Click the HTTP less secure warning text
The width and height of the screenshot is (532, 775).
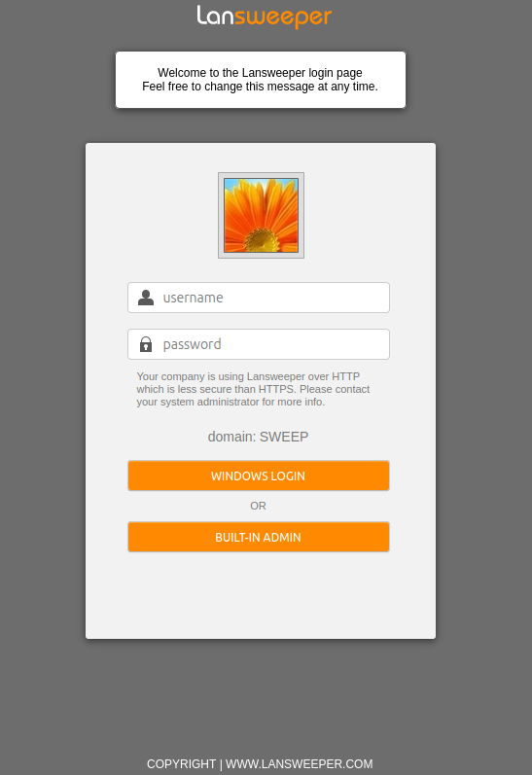tap(253, 389)
